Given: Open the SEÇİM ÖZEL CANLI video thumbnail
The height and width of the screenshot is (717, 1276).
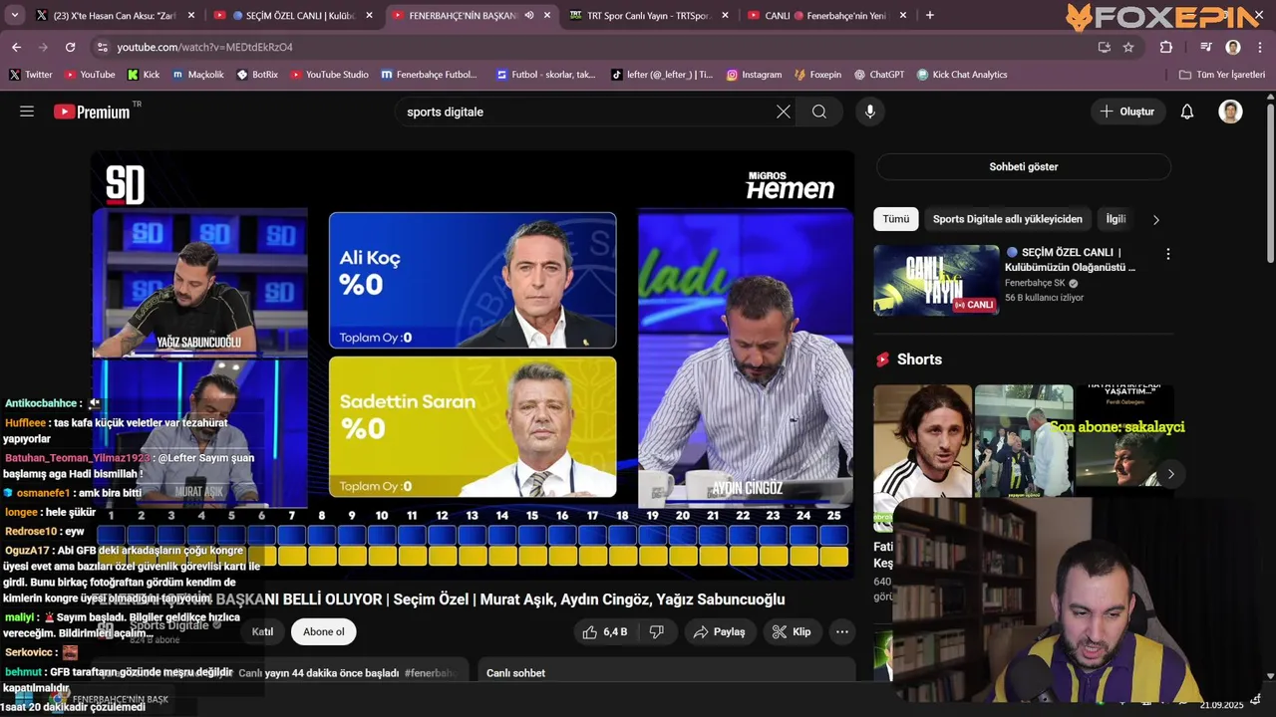Looking at the screenshot, I should point(936,280).
